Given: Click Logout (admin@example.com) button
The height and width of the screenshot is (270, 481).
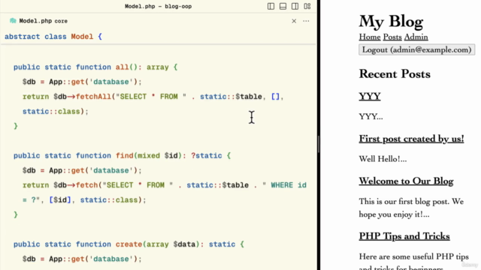Looking at the screenshot, I should pyautogui.click(x=417, y=49).
